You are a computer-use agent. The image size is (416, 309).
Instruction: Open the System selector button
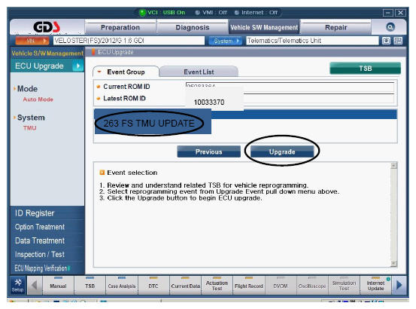click(x=225, y=41)
